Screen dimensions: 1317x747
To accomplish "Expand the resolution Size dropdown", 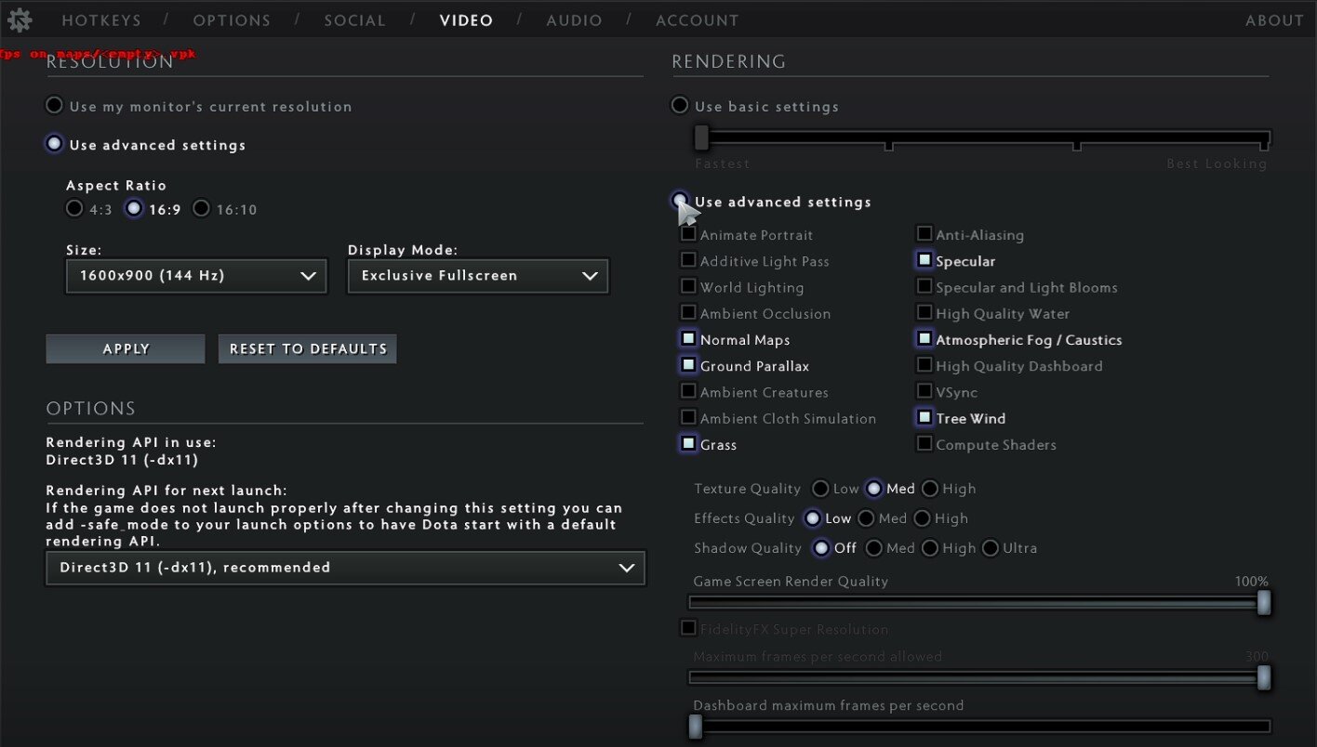I will tap(196, 276).
